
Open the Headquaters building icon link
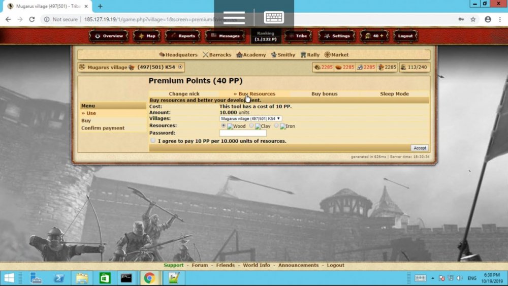[162, 55]
